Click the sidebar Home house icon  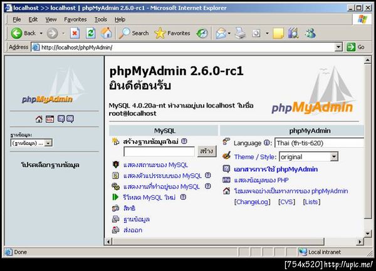[x=39, y=119]
